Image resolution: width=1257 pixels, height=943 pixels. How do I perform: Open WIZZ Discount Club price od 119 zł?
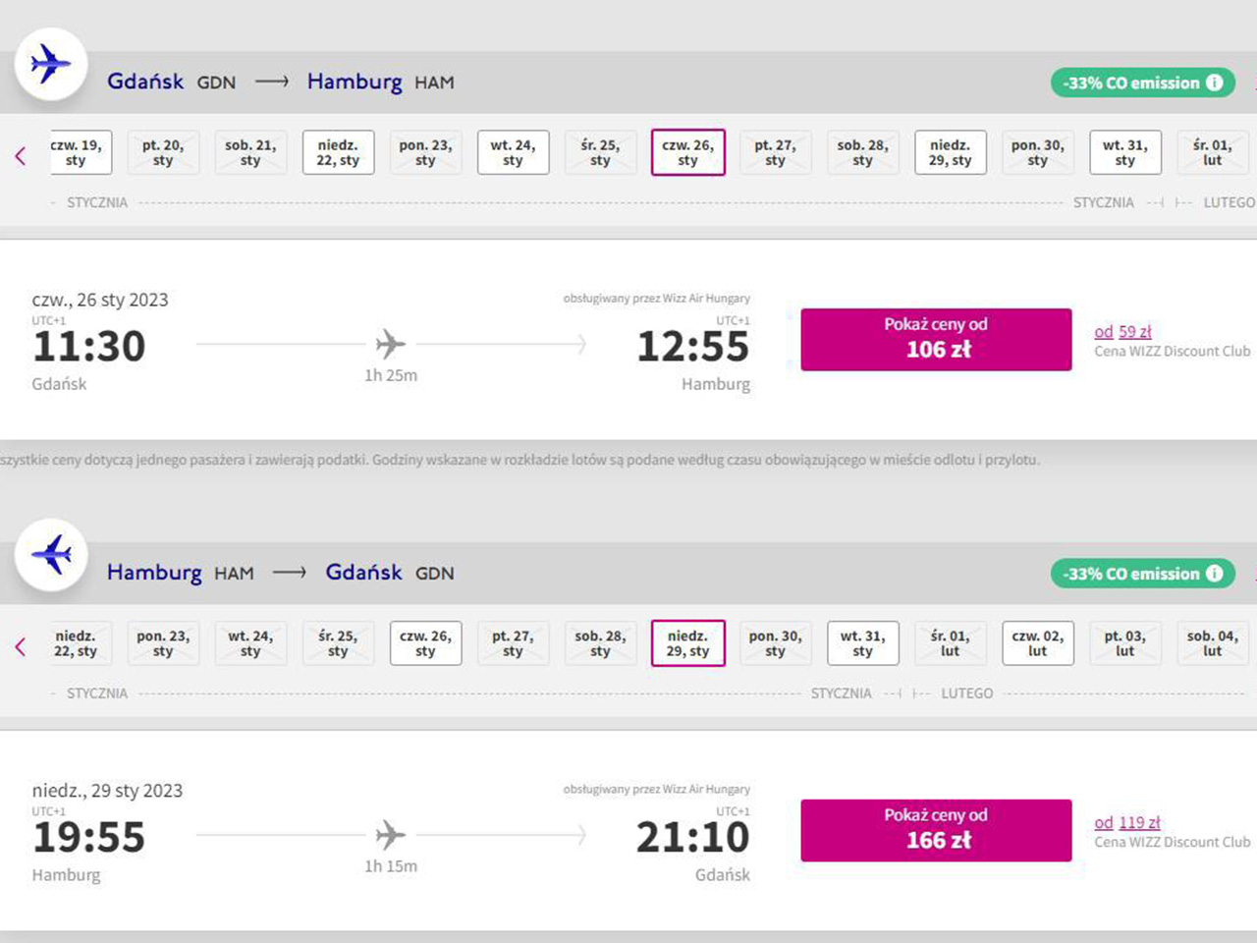click(x=1127, y=823)
